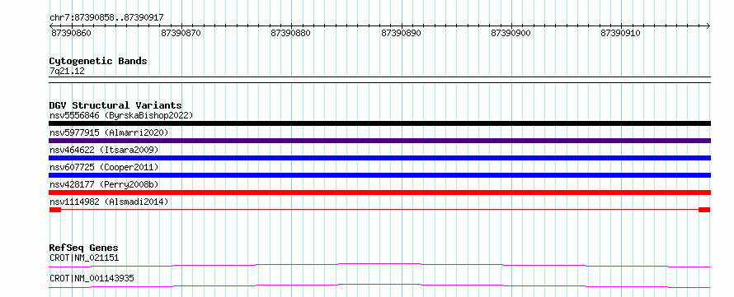This screenshot has width=734, height=297.
Task: Click the red nsv428177 variant bar
Action: (379, 193)
